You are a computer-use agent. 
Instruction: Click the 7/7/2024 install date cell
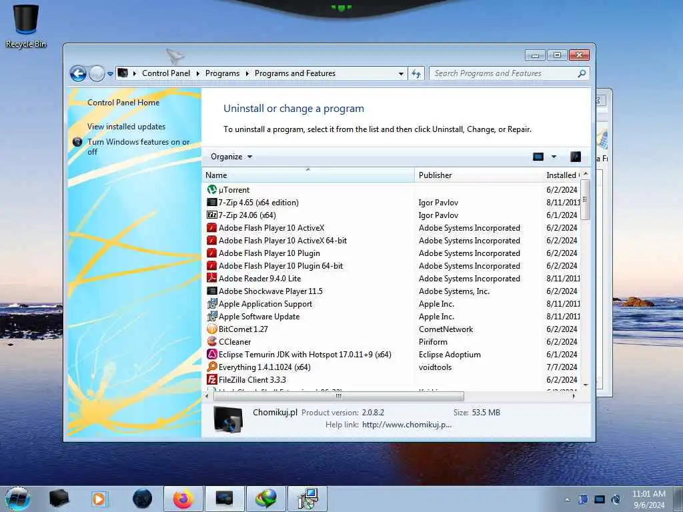click(562, 367)
